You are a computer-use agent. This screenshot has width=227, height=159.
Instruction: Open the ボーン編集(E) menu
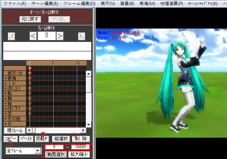pos(45,4)
